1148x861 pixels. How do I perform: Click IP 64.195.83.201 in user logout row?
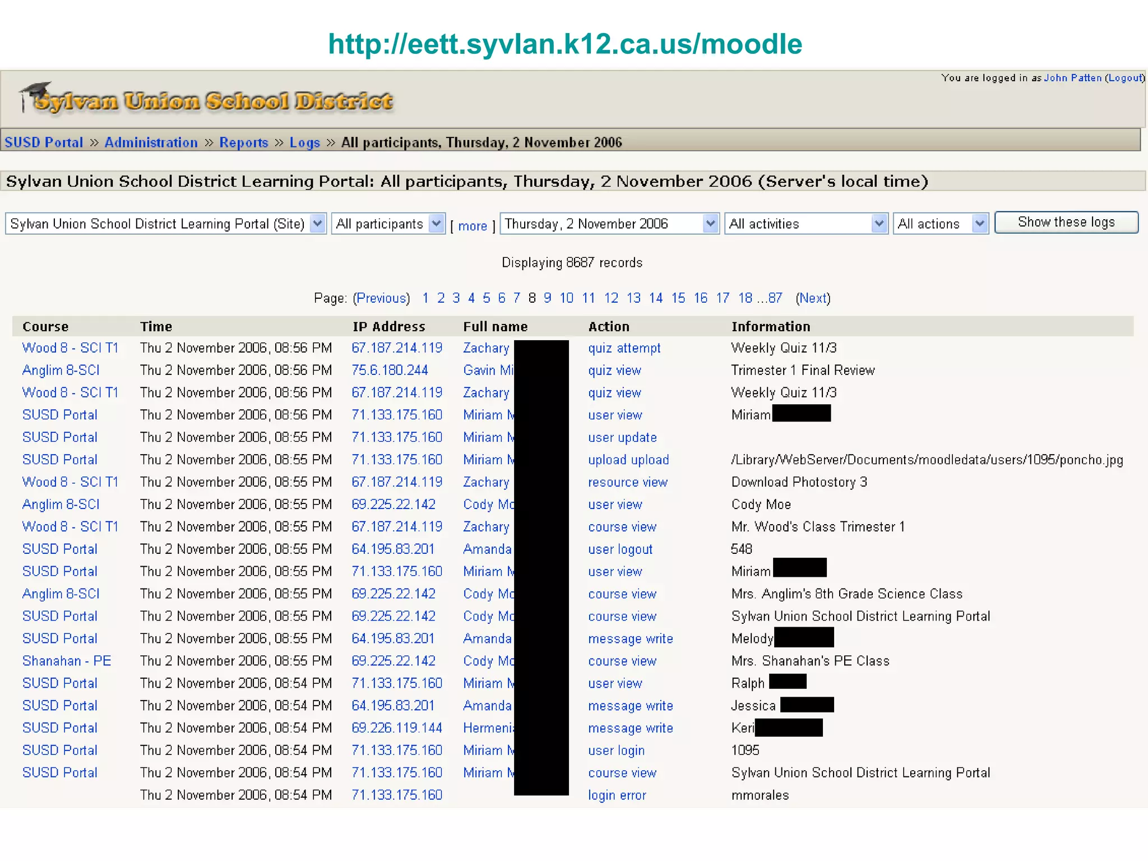point(393,549)
